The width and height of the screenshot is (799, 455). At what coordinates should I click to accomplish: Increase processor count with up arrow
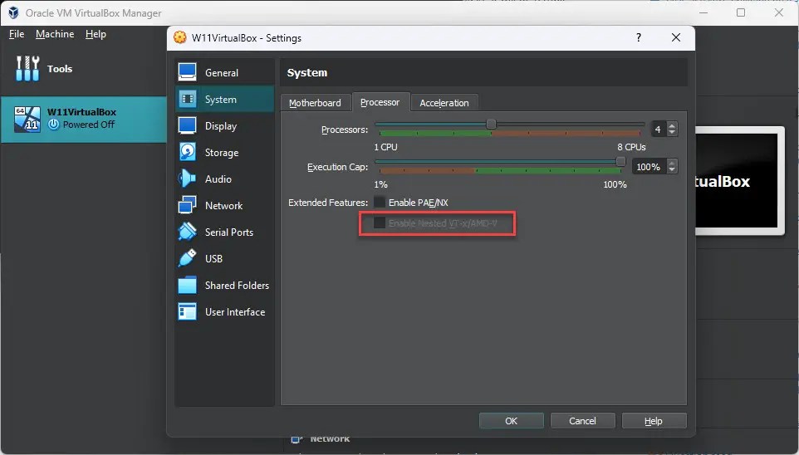point(672,126)
